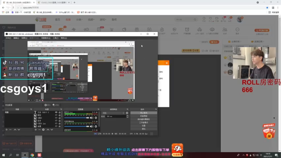Toggle visibility of sixth source row
The width and height of the screenshot is (281, 158).
[56, 126]
